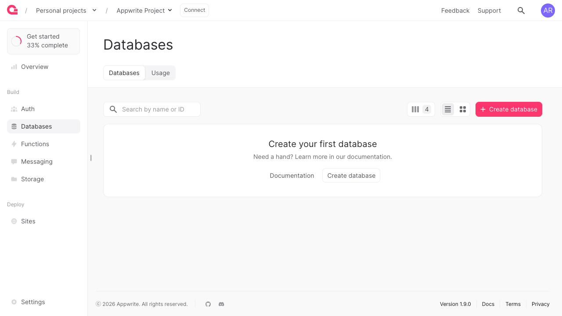
Task: Open Overview in the sidebar
Action: [x=43, y=67]
